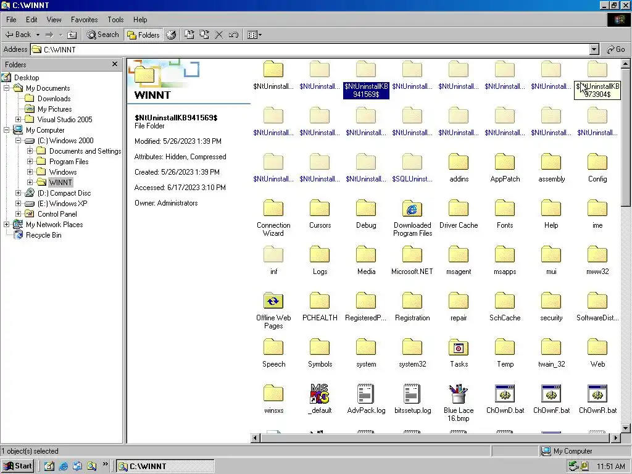Open the Back history dropdown arrow

38,35
